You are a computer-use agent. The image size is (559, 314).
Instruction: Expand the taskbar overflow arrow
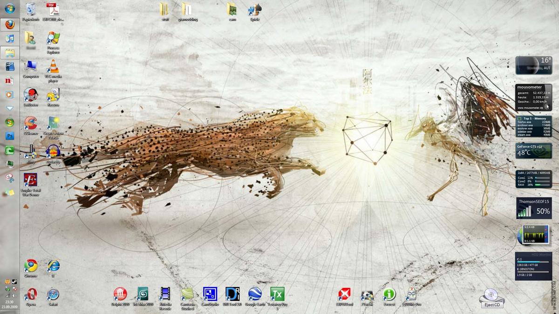coord(9,108)
